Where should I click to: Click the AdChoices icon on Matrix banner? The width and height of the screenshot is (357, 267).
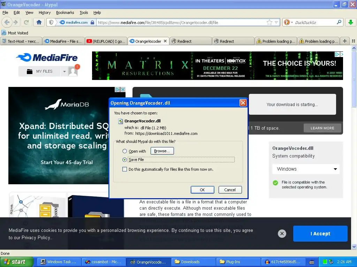(x=337, y=54)
